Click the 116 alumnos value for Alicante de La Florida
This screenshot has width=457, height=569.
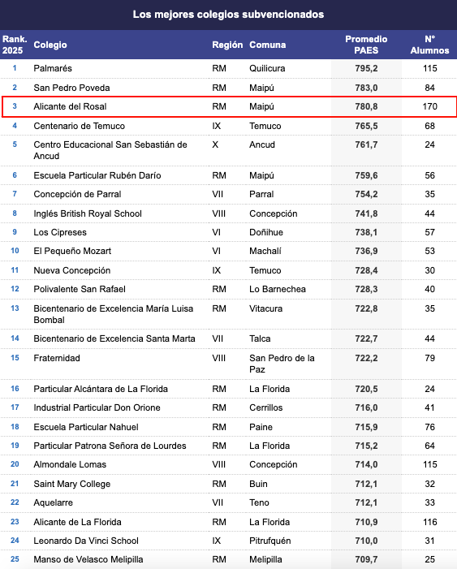429,522
